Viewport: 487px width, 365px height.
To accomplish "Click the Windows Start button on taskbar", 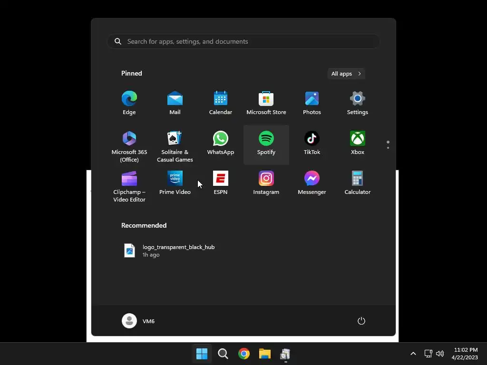I will point(202,354).
